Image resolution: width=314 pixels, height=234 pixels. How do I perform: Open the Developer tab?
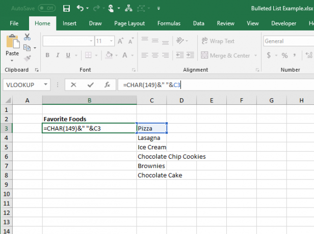coord(283,23)
